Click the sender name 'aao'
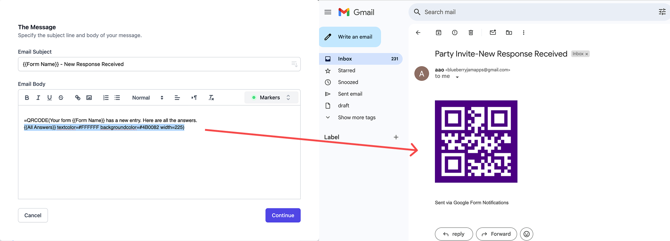670x241 pixels. (x=439, y=70)
